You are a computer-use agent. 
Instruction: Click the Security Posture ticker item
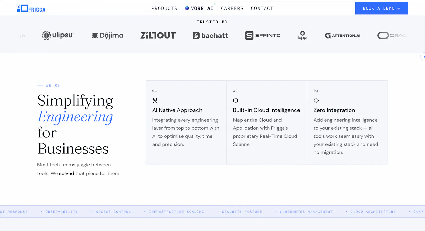click(242, 212)
